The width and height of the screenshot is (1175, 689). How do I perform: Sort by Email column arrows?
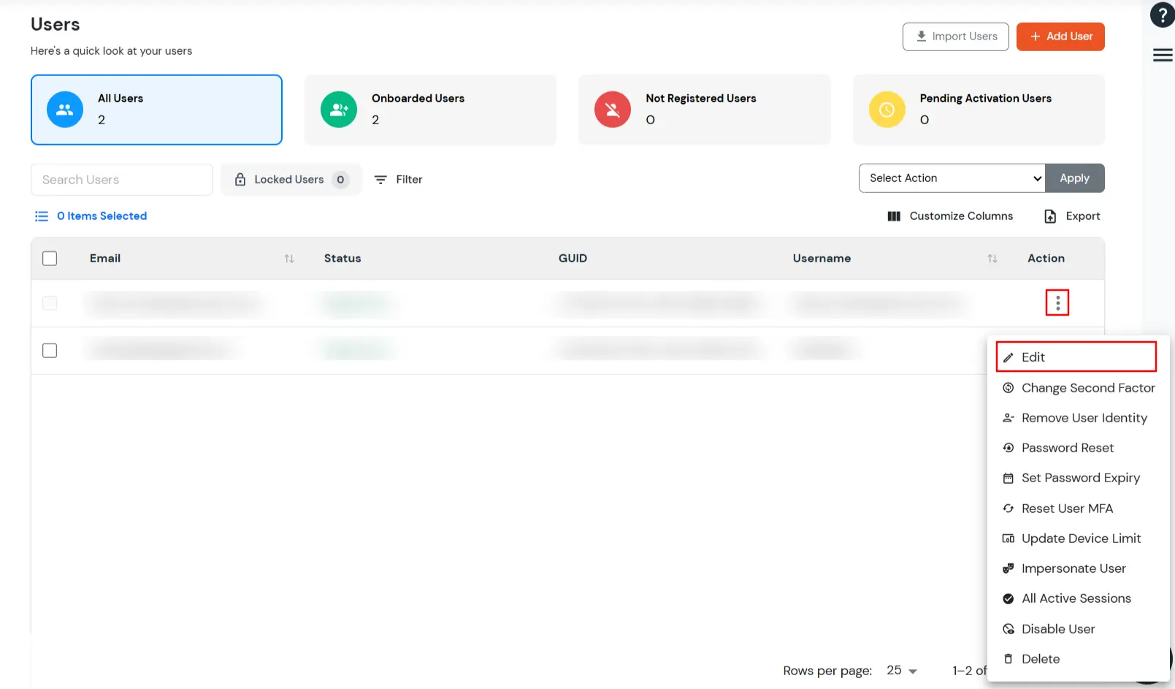point(289,259)
